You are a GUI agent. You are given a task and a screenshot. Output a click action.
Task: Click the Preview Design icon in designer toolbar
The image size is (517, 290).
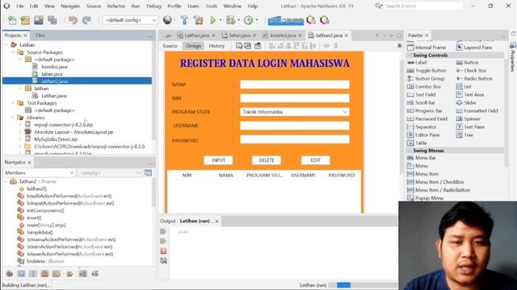click(x=258, y=46)
